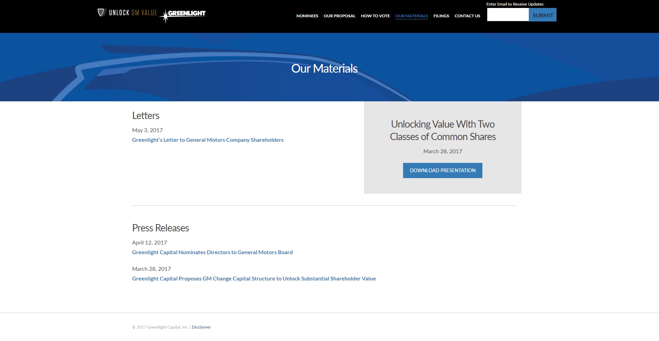Click the shield icon in the Unlock GM Value logo
This screenshot has height=341, width=659.
101,13
